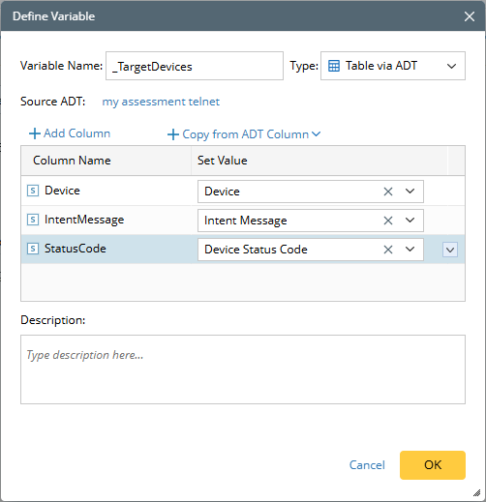The height and width of the screenshot is (502, 486).
Task: Click the plus icon for Add Column
Action: point(35,133)
